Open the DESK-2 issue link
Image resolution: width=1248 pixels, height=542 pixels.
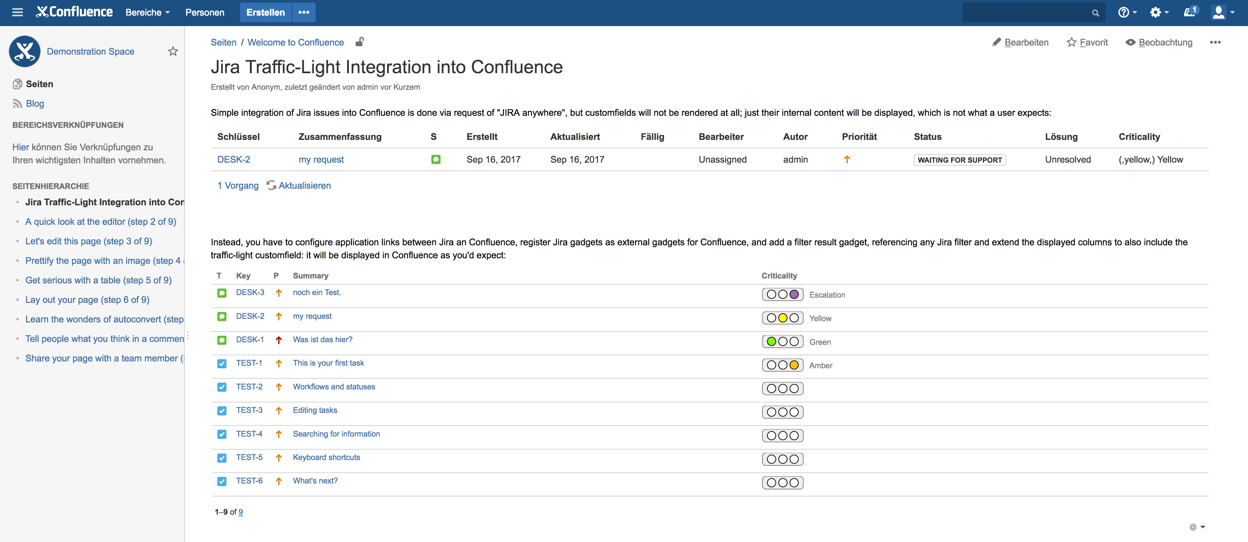tap(234, 159)
